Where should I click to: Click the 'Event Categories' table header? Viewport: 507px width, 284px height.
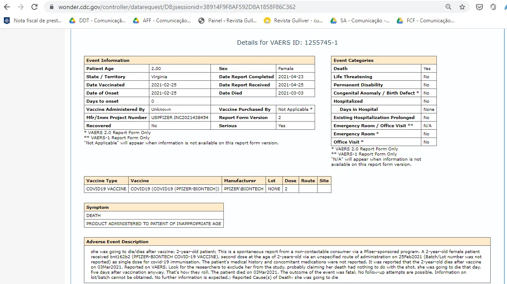[384, 60]
